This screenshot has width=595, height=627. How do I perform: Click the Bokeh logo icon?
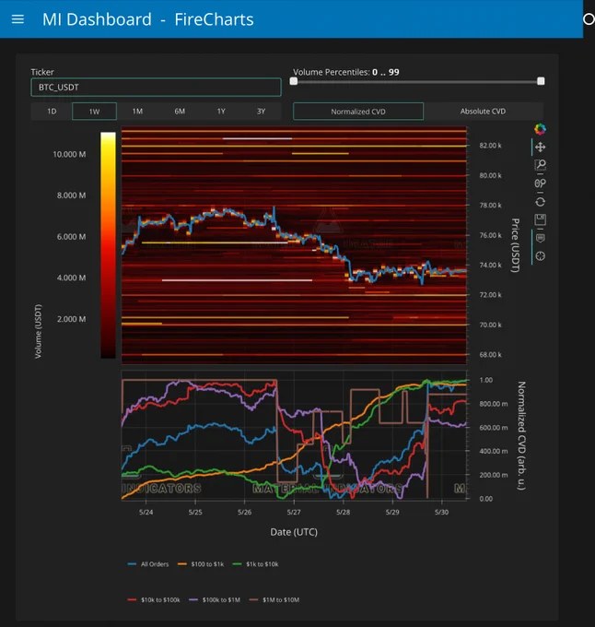click(x=540, y=129)
